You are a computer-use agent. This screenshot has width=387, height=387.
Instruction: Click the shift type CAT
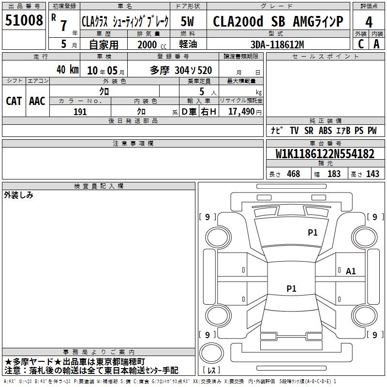(14, 101)
